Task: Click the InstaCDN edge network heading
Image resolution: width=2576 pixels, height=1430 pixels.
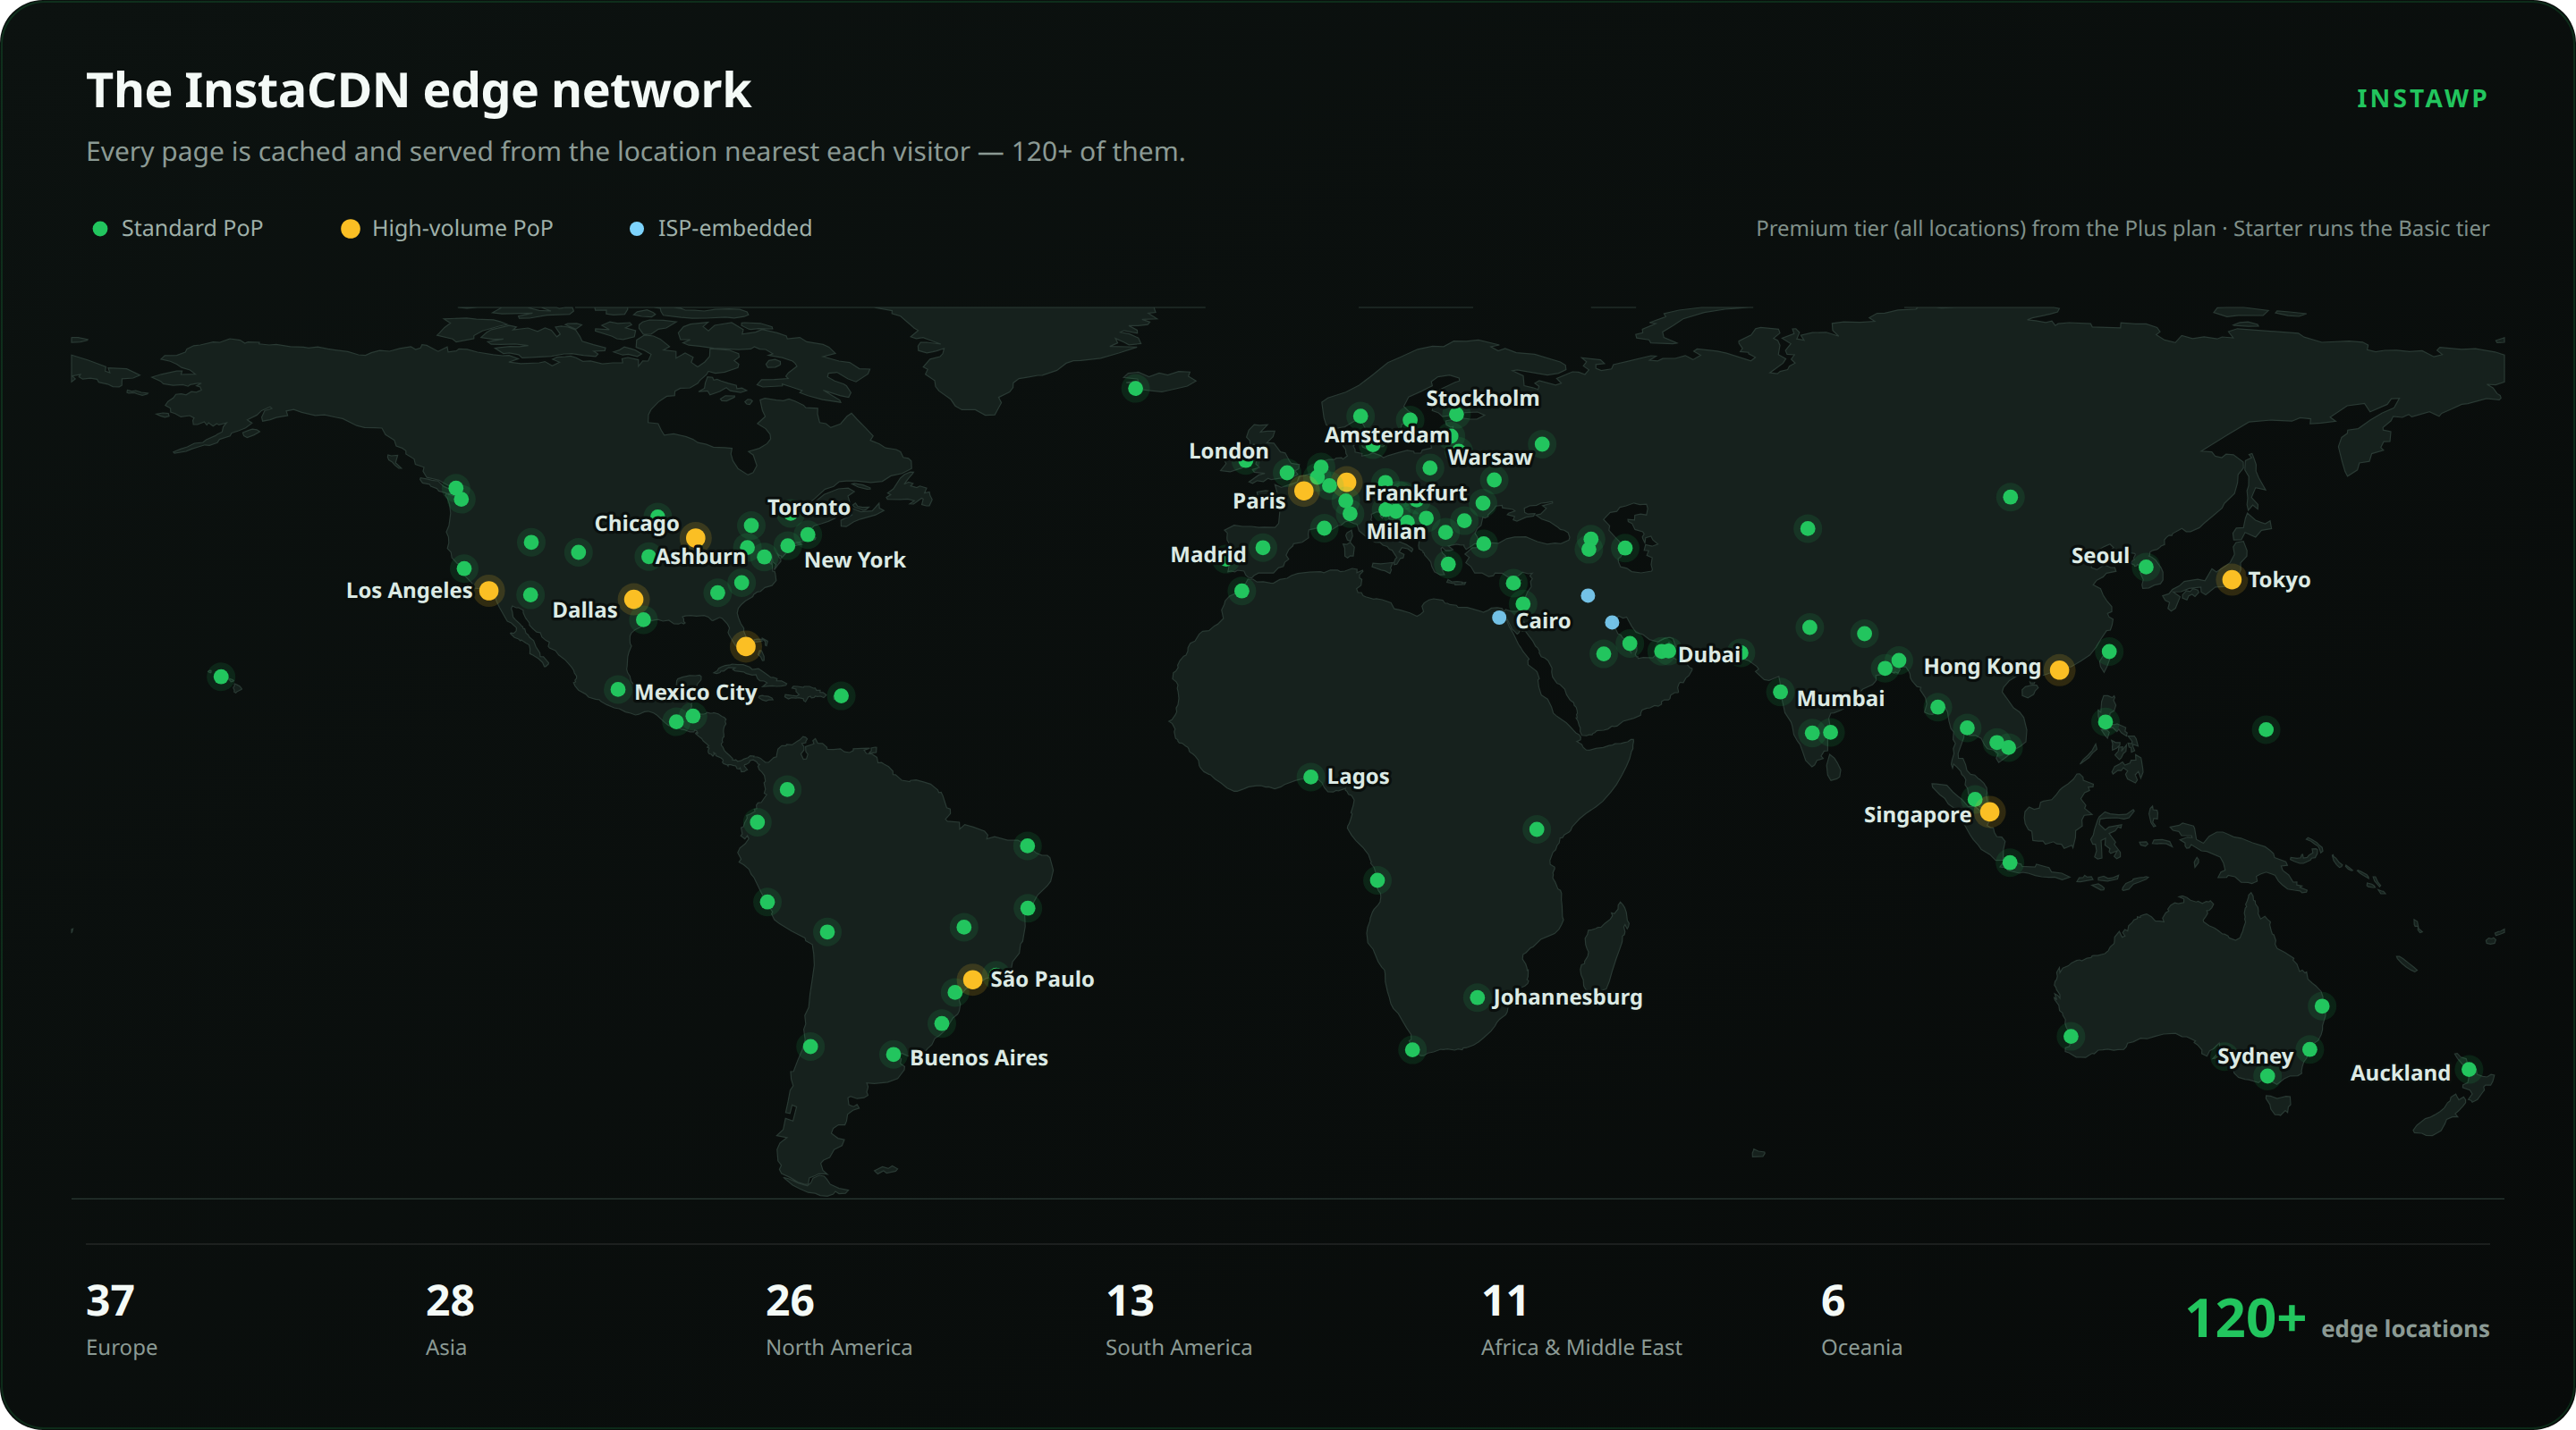Action: pos(418,91)
